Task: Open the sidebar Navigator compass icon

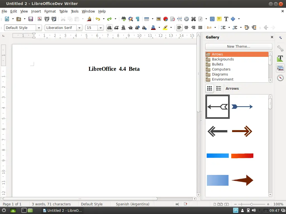Action: point(280,78)
